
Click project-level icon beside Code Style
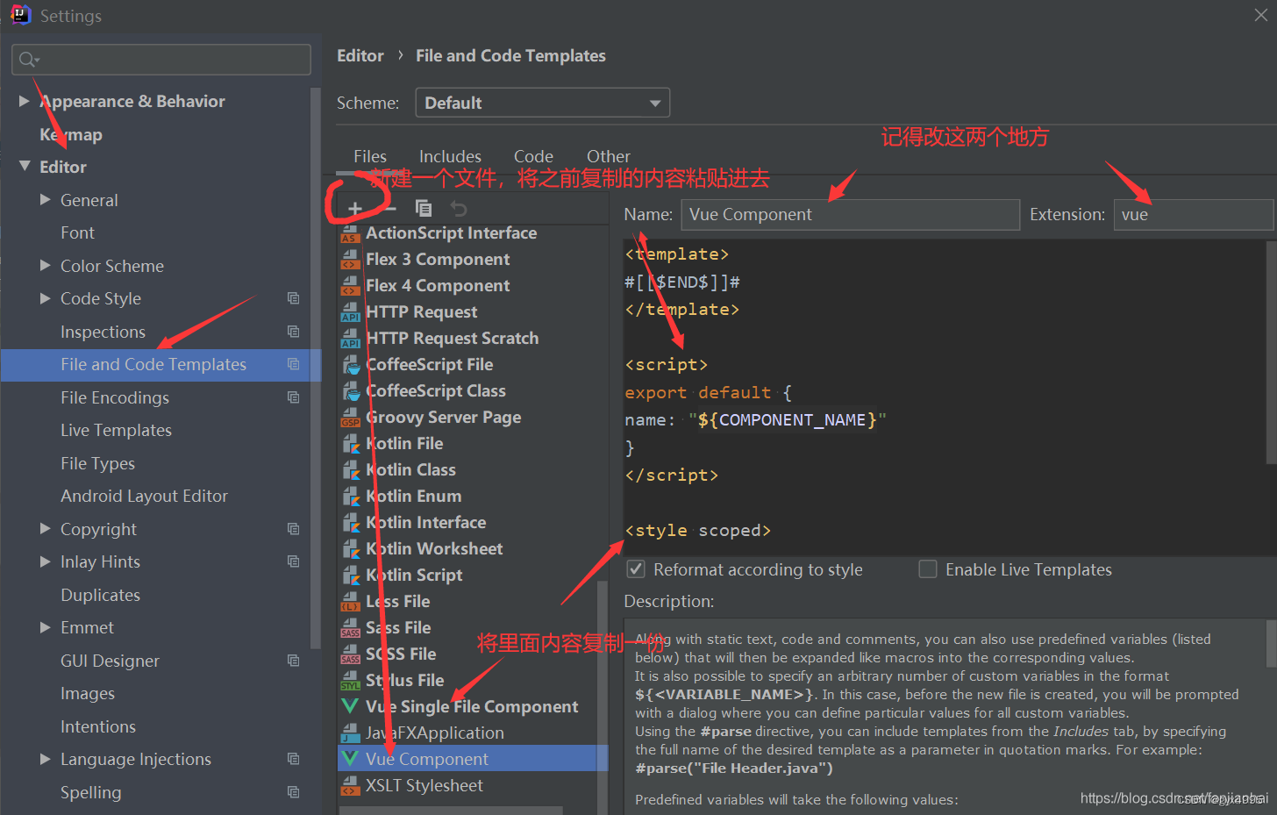[294, 298]
